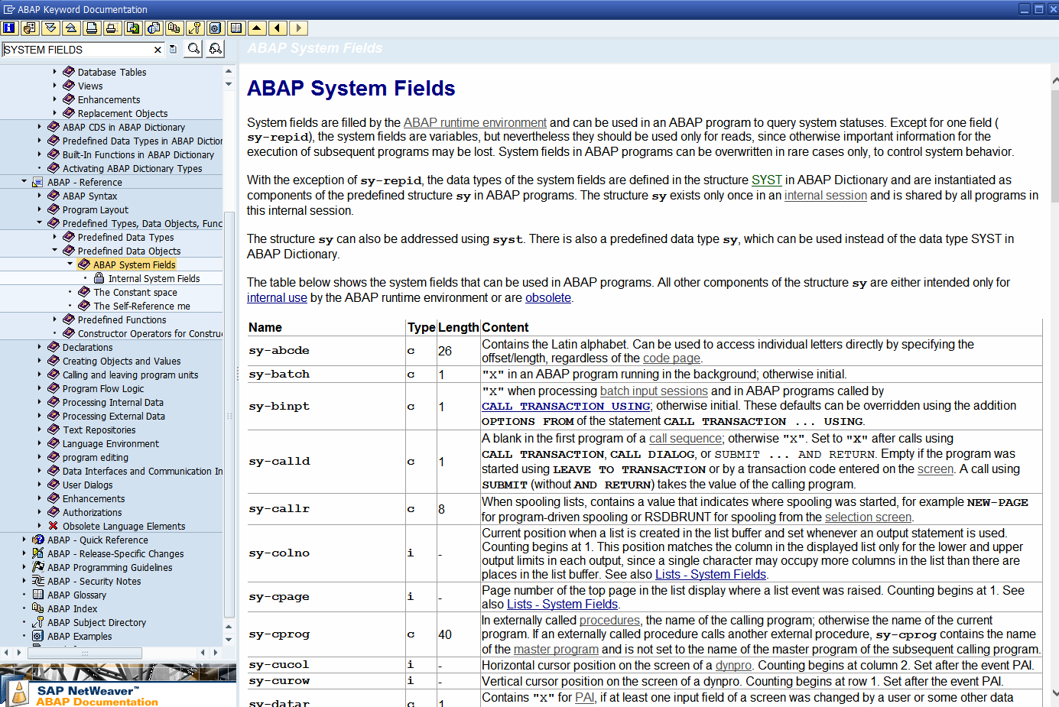Click the tree panel horizontal scrollbar thumb
The width and height of the screenshot is (1059, 707).
85,653
